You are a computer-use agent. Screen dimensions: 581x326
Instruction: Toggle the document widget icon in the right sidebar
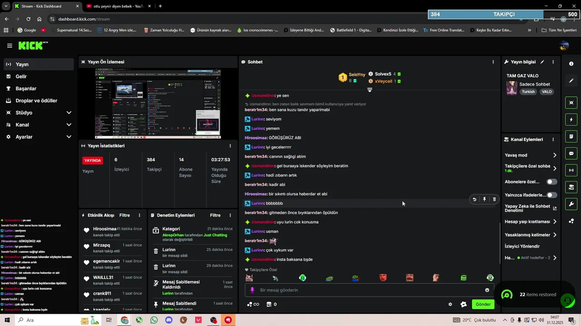coord(571,136)
